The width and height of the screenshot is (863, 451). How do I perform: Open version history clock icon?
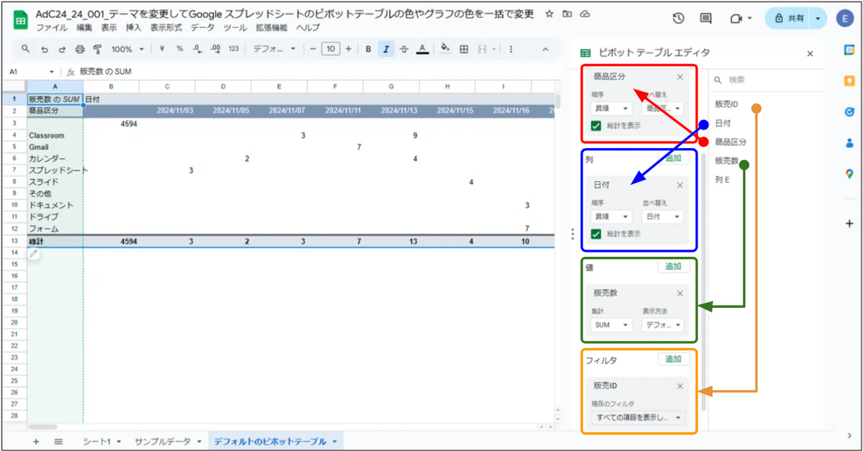[x=678, y=19]
